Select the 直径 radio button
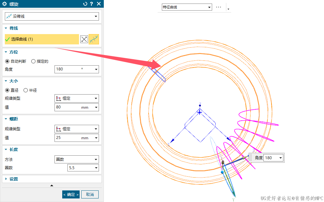Screen dimensions: 324x202 7,90
